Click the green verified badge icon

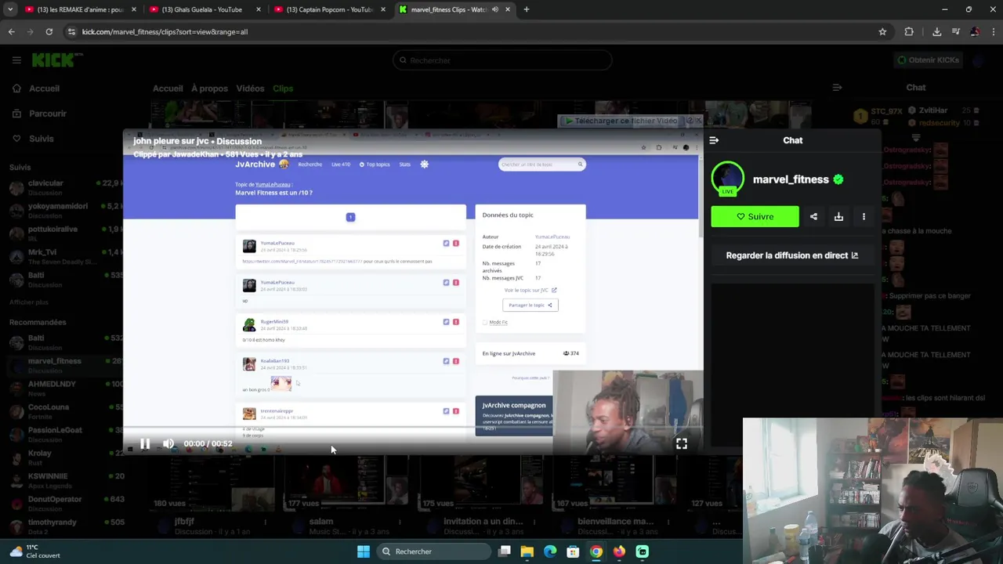838,179
